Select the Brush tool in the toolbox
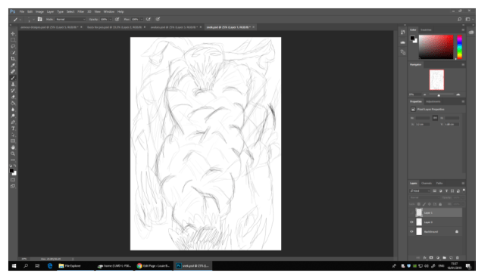497x279 pixels. [x=13, y=78]
